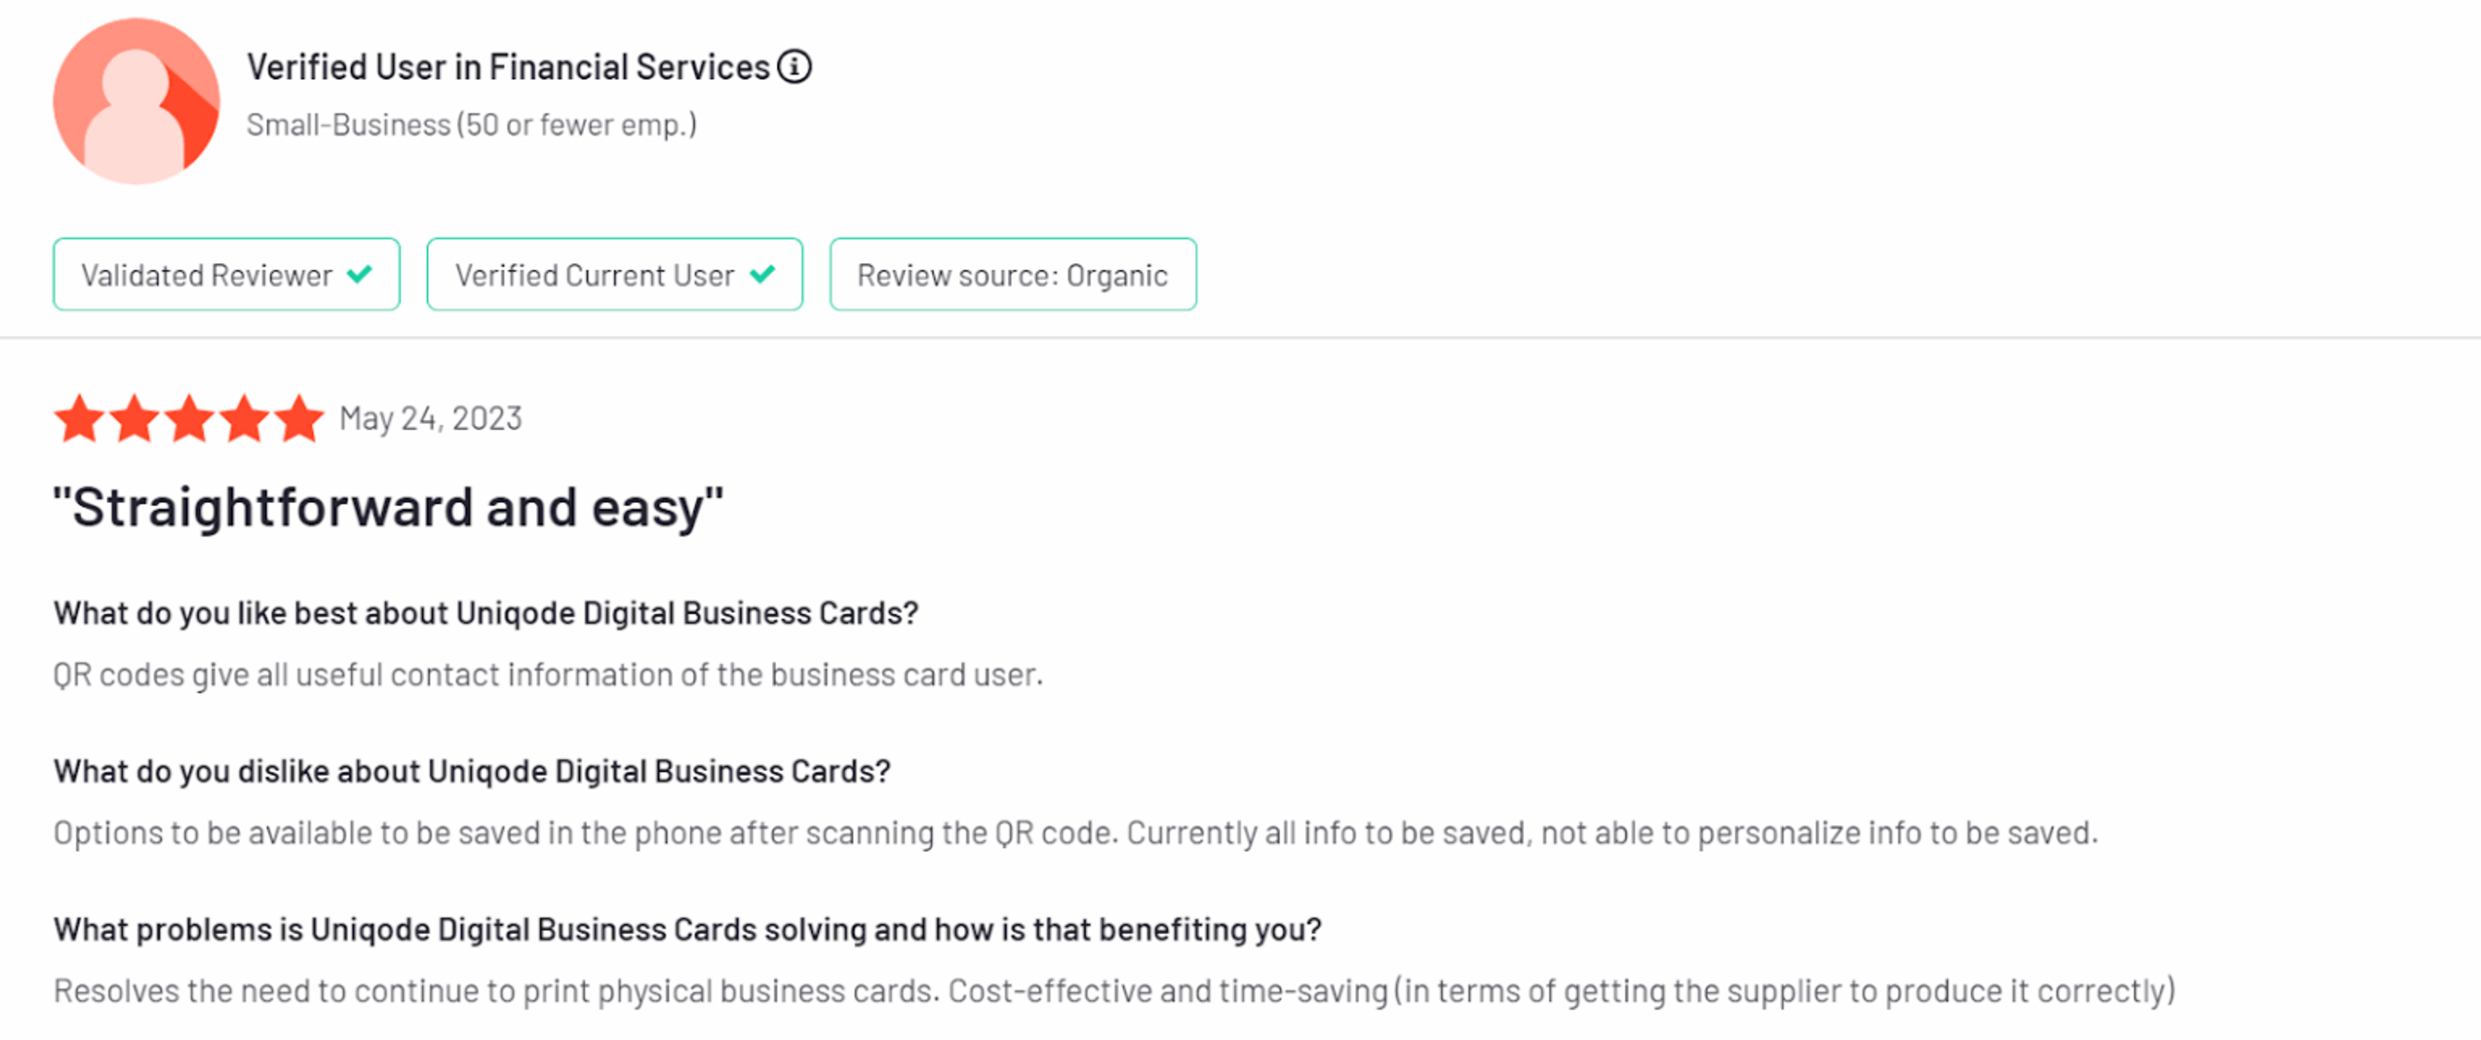The image size is (2481, 1040).
Task: Click the Verified User in Financial Services name
Action: coord(508,67)
